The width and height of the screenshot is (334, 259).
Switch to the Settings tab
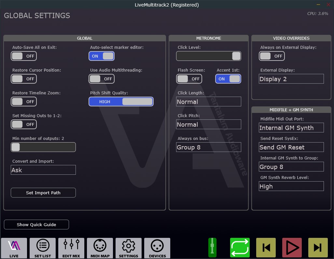coord(129,248)
